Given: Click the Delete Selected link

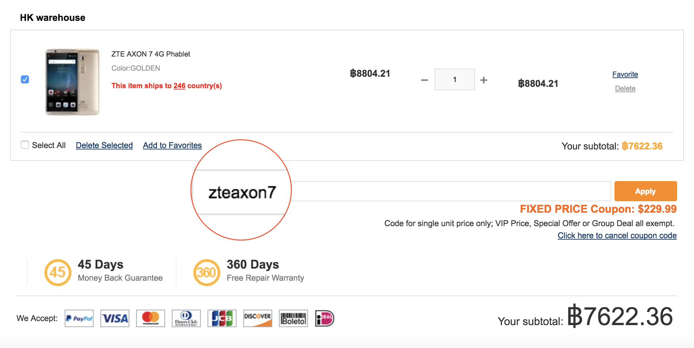Looking at the screenshot, I should (x=104, y=145).
